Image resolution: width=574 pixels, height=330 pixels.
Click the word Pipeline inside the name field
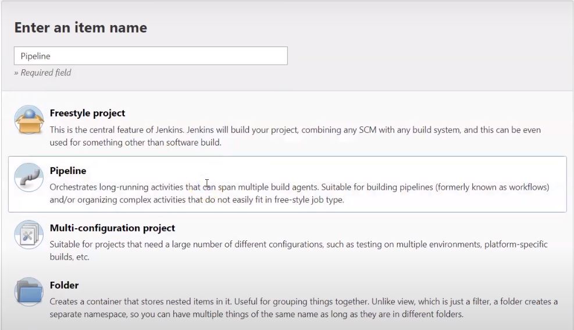coord(35,56)
